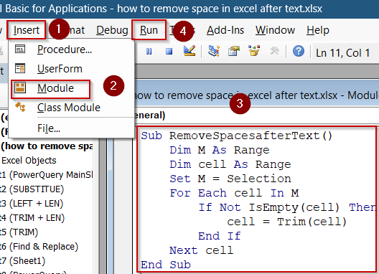Image resolution: width=379 pixels, height=274 pixels.
Task: Select TRIM + LEN sheet in tree
Action: (x=32, y=218)
